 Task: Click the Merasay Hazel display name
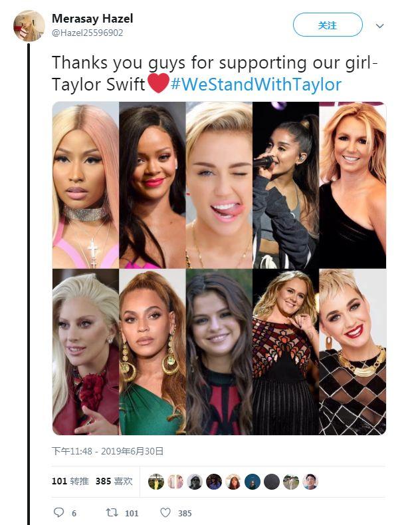[x=92, y=19]
